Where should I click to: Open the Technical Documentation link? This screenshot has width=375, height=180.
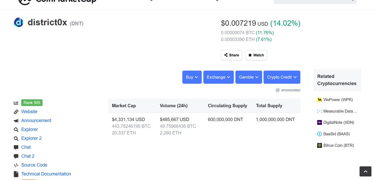[46, 174]
